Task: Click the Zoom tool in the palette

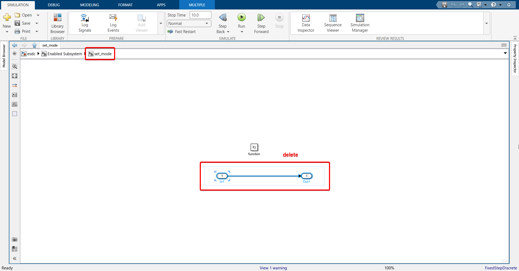Action: click(x=15, y=66)
